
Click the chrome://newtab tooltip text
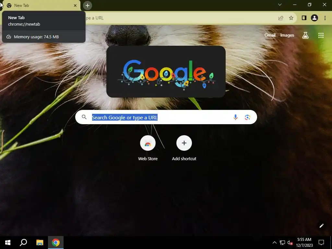[24, 24]
